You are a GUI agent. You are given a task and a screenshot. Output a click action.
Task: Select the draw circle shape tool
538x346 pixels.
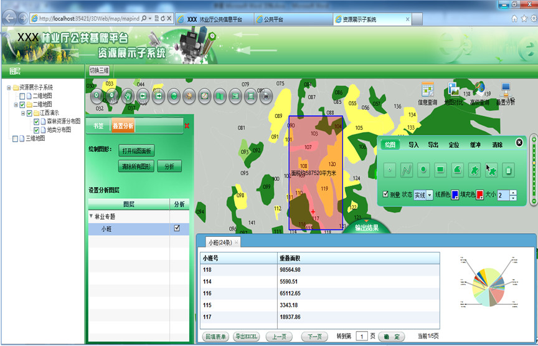click(423, 169)
